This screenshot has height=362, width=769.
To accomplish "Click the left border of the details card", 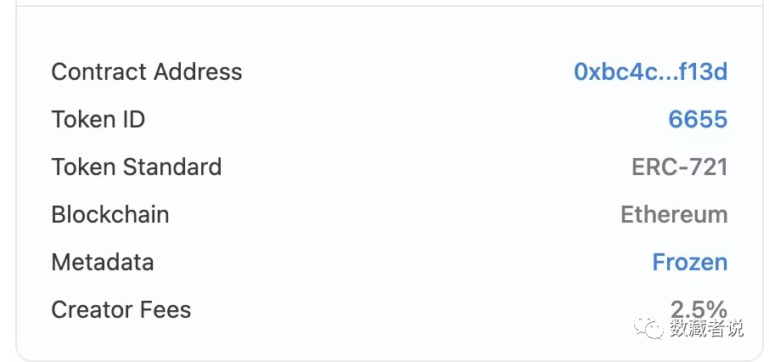I will (x=17, y=182).
